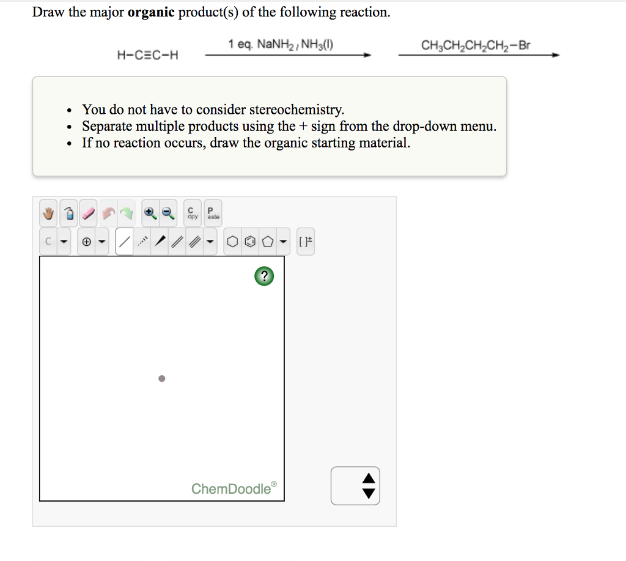The width and height of the screenshot is (626, 561).
Task: Select the pan (hand) tool
Action: [47, 212]
